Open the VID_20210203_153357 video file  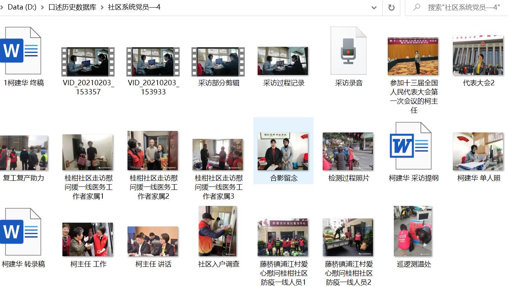pyautogui.click(x=88, y=62)
